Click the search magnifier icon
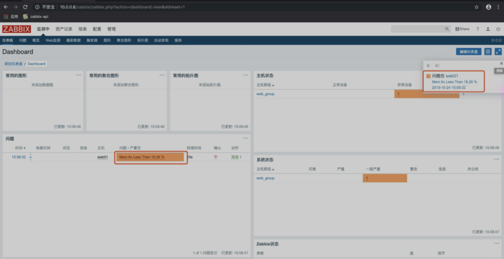The height and width of the screenshot is (259, 504). click(447, 29)
